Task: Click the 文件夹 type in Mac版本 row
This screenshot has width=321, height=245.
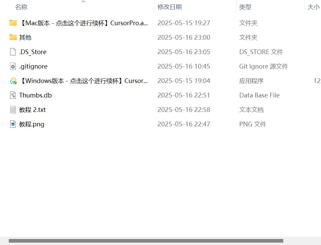Action: (248, 23)
